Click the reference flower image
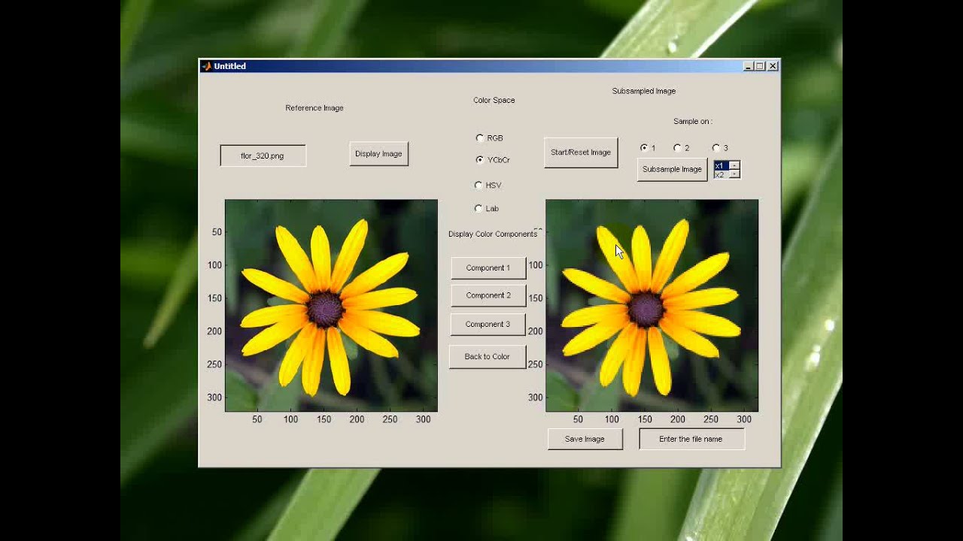This screenshot has height=541, width=963. pyautogui.click(x=331, y=305)
